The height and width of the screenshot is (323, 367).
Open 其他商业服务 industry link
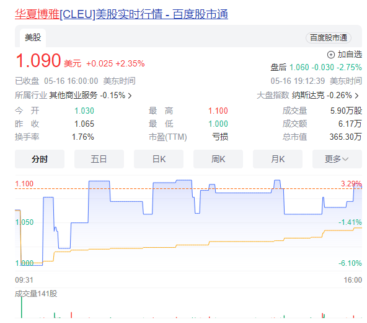point(73,95)
